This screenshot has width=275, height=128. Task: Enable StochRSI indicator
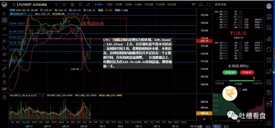pos(136,122)
